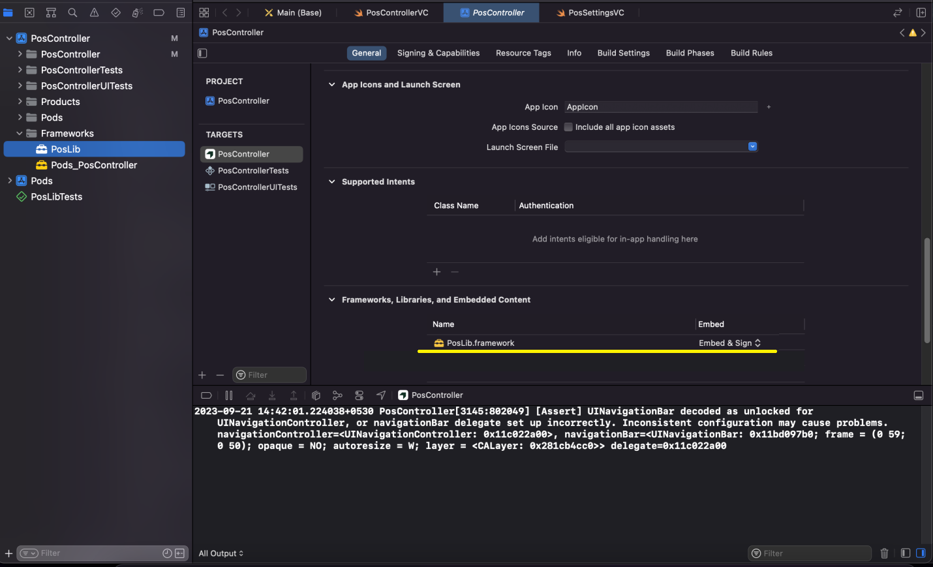
Task: Open the Report navigator icon
Action: [181, 12]
